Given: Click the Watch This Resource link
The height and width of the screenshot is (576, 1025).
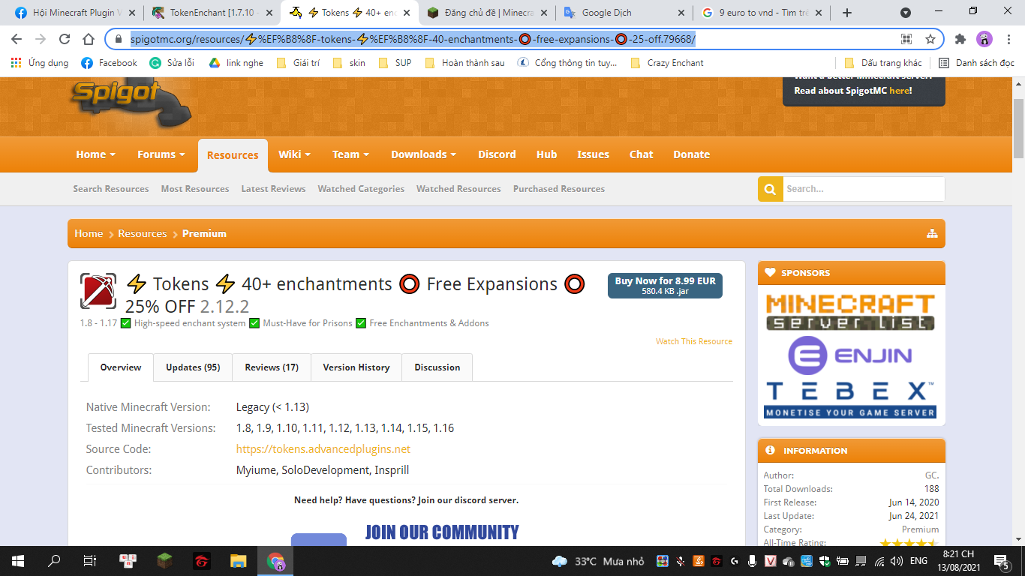Looking at the screenshot, I should [x=694, y=341].
